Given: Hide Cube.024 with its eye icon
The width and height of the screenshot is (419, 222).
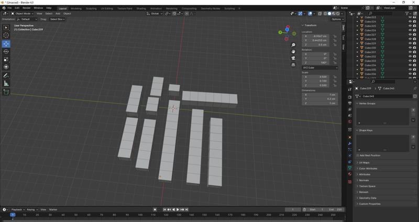Looking at the screenshot, I should [x=410, y=21].
